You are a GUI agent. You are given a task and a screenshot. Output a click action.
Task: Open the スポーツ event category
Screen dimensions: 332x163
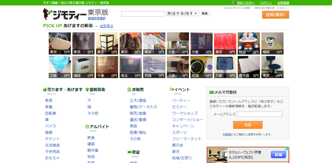[179, 132]
